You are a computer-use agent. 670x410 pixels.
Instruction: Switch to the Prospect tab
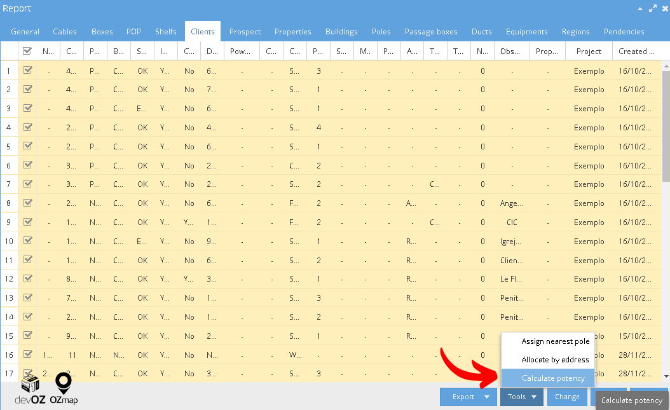(x=245, y=32)
